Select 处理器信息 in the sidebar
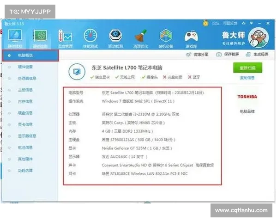The height and width of the screenshot is (222, 277). pos(27,79)
